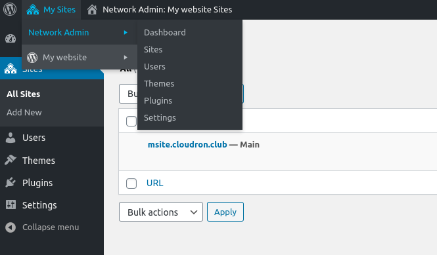
Task: Expand the Network Admin submenu arrow
Action: tap(126, 33)
